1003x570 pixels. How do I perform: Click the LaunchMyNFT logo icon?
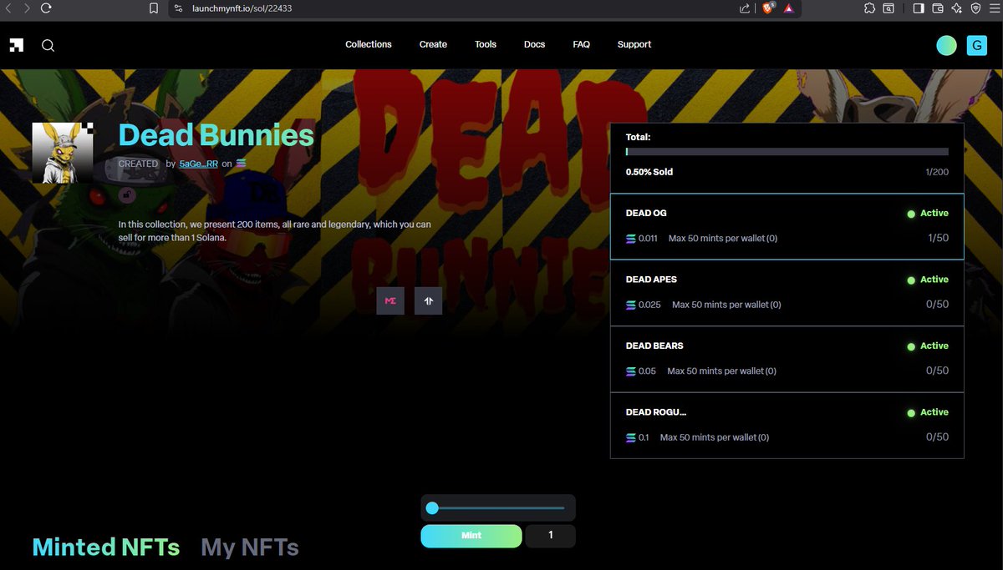(x=17, y=45)
